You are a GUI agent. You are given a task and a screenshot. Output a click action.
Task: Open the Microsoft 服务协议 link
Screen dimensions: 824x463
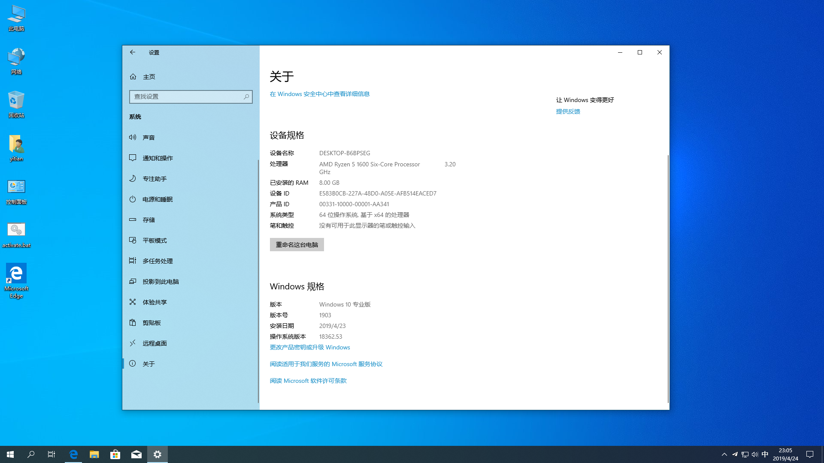click(x=326, y=364)
